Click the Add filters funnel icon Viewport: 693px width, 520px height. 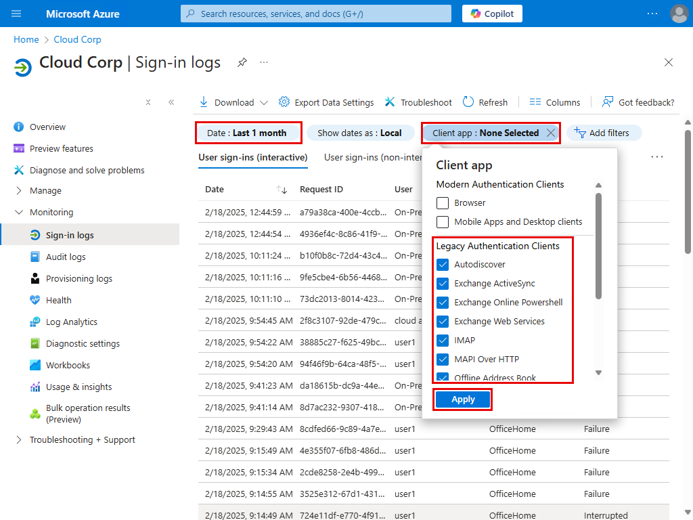click(580, 133)
